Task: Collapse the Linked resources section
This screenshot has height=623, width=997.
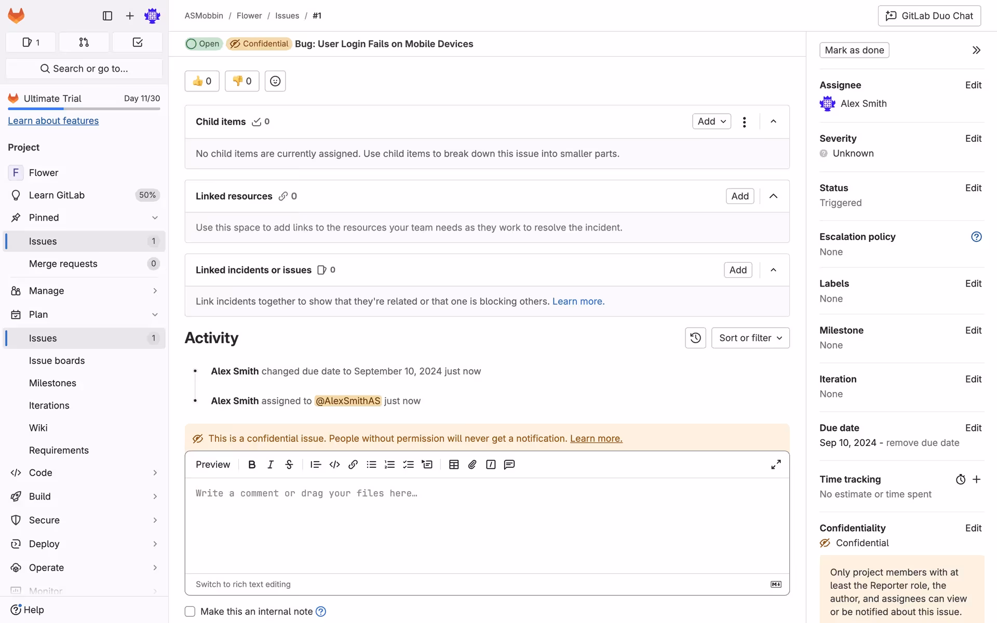Action: click(x=773, y=196)
